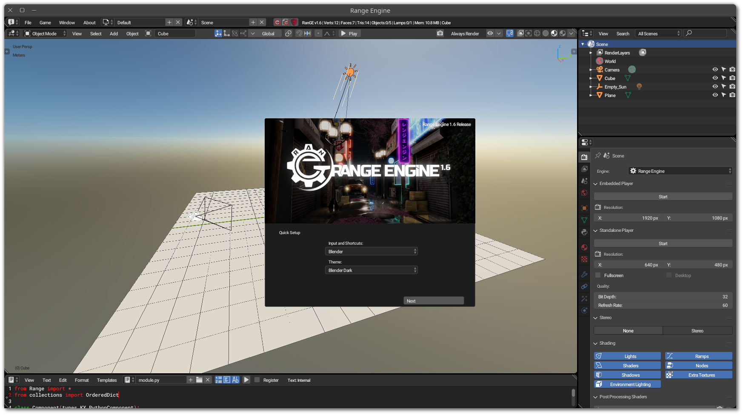Unlink module.py with X icon
The height and width of the screenshot is (415, 743).
coord(208,380)
